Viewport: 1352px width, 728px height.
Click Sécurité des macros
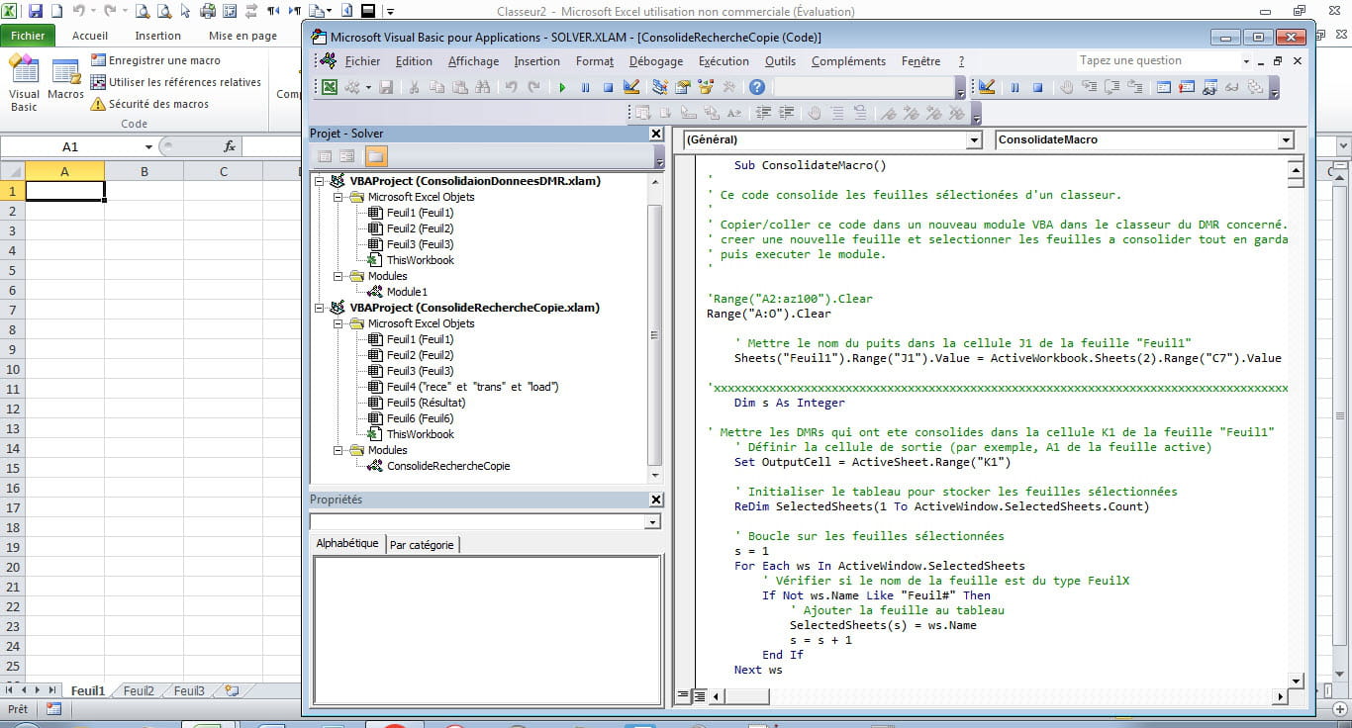tap(149, 104)
